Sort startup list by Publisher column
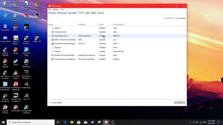The image size is (223, 125). click(x=88, y=24)
